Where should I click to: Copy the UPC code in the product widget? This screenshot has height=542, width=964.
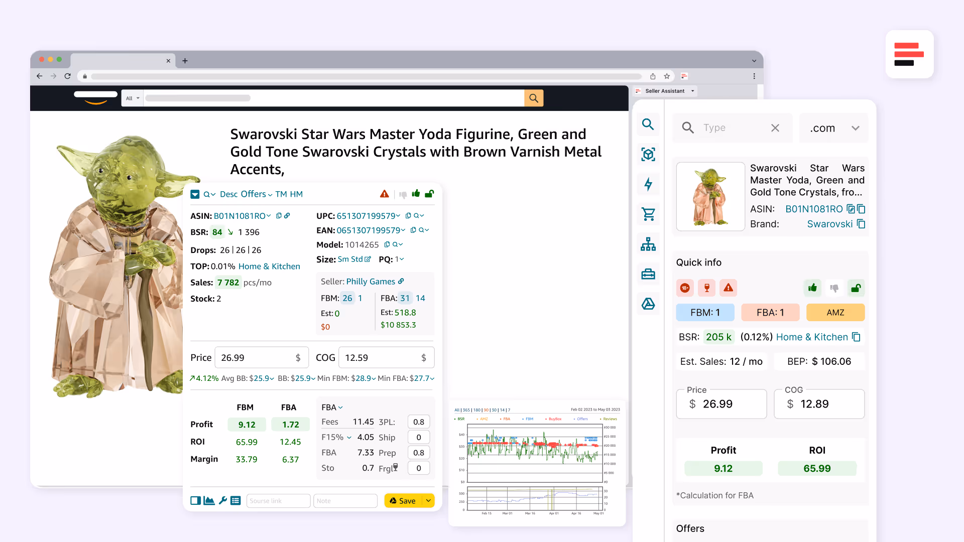tap(408, 216)
